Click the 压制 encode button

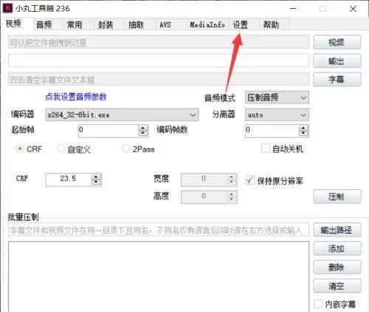pyautogui.click(x=337, y=197)
